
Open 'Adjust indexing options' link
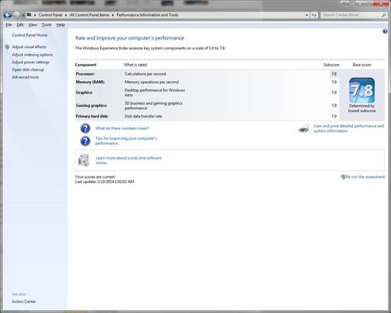(x=32, y=55)
